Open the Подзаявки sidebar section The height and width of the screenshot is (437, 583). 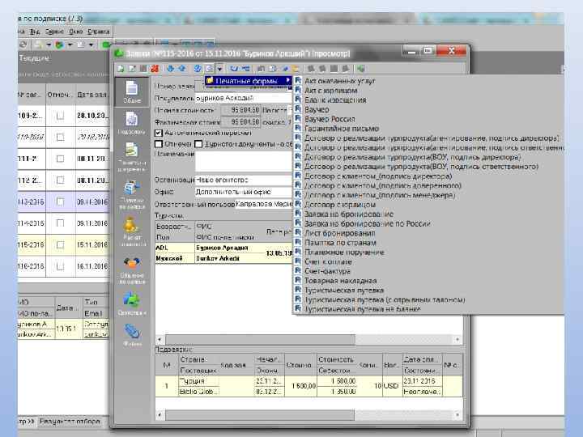(x=132, y=124)
